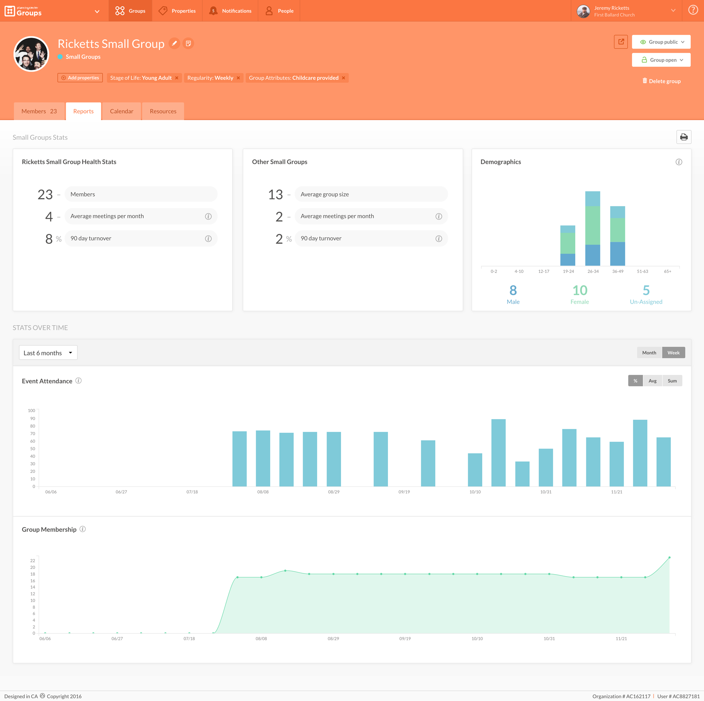The image size is (704, 701).
Task: Click Delete group
Action: point(661,81)
